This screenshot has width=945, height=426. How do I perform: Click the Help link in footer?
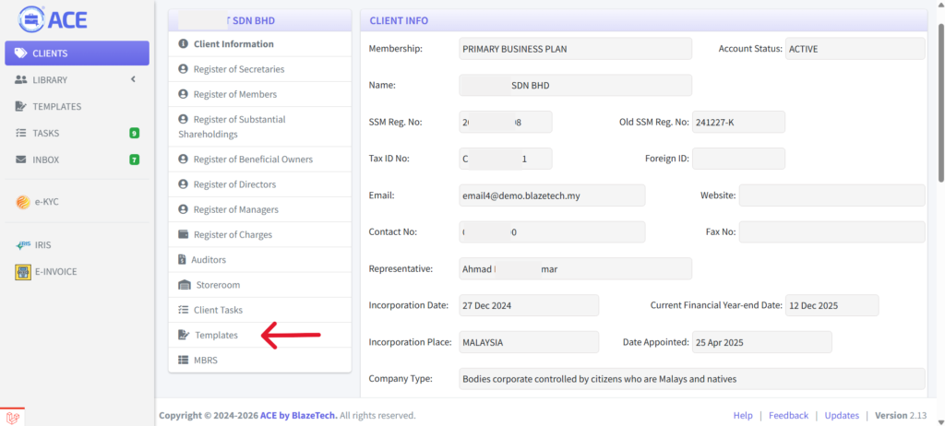tap(743, 415)
